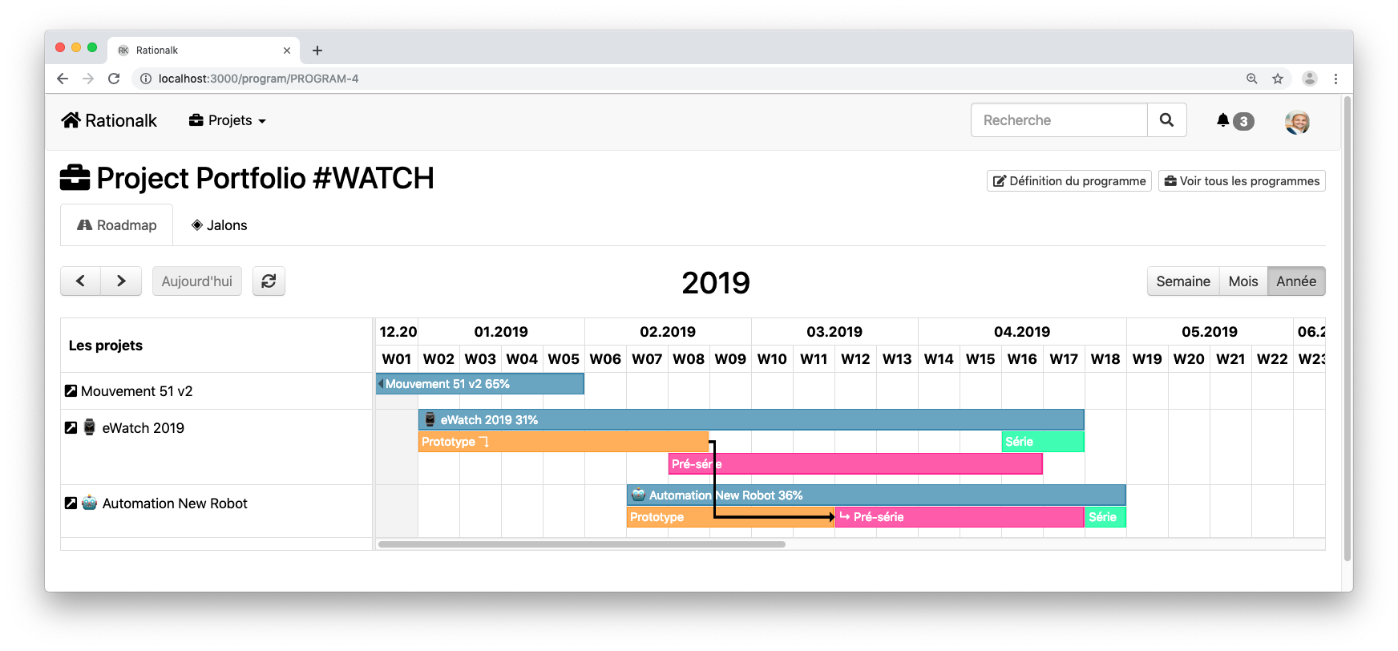Click the refresh roadmap icon button
This screenshot has width=1398, height=651.
(x=269, y=281)
